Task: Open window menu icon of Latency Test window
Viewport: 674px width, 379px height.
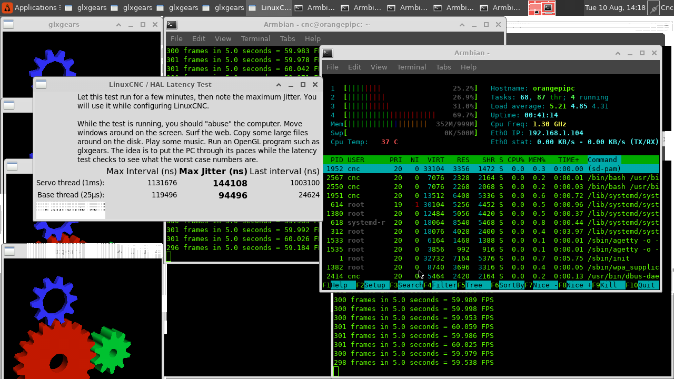Action: point(41,85)
